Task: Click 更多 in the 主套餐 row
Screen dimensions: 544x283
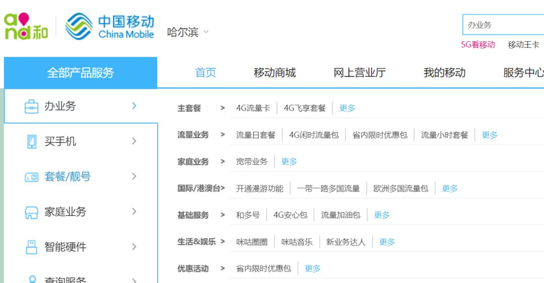Action: tap(347, 108)
